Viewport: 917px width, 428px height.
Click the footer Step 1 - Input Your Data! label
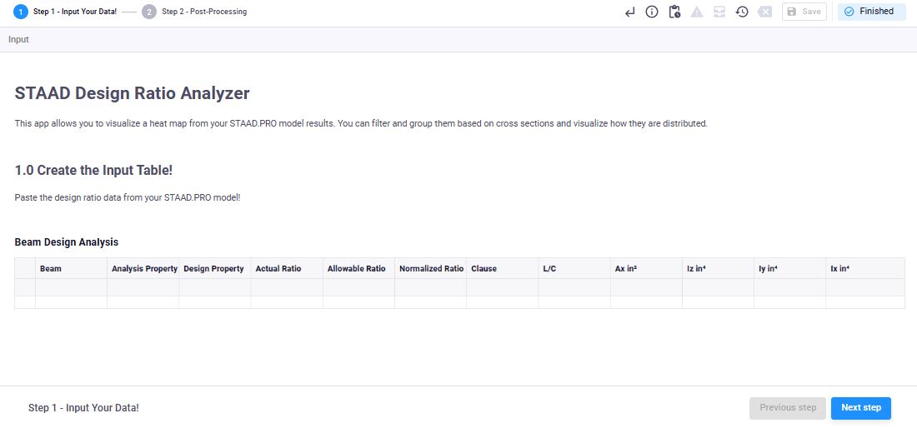click(83, 408)
